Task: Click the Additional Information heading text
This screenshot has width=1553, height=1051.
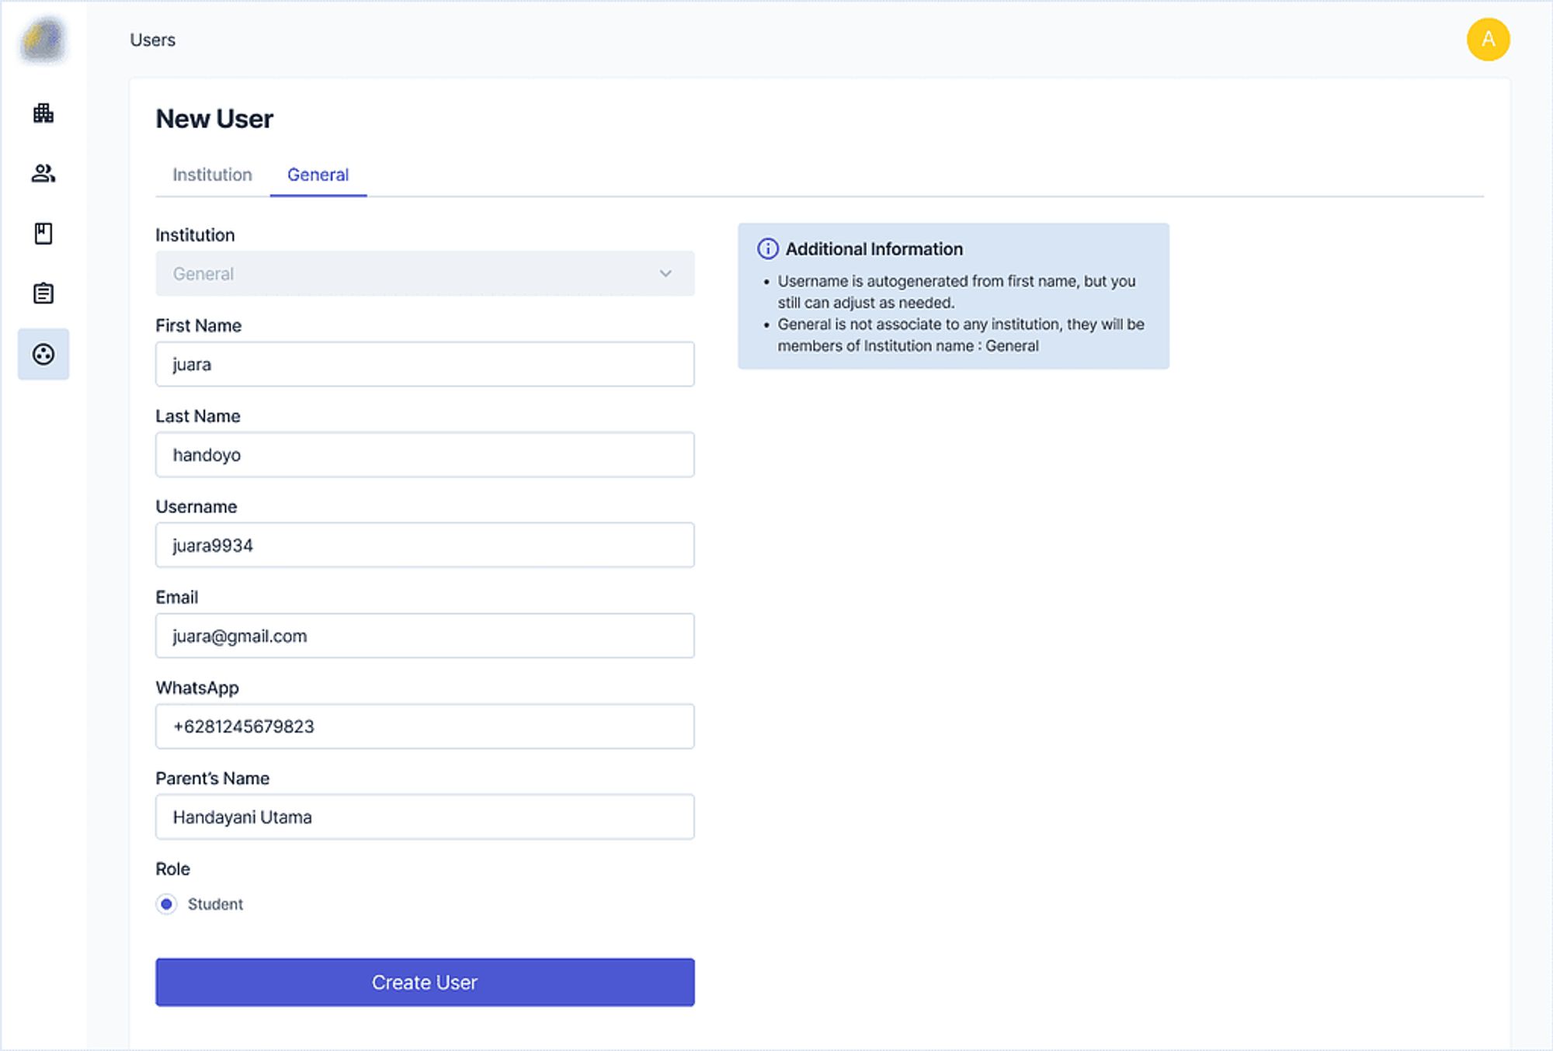Action: 874,249
